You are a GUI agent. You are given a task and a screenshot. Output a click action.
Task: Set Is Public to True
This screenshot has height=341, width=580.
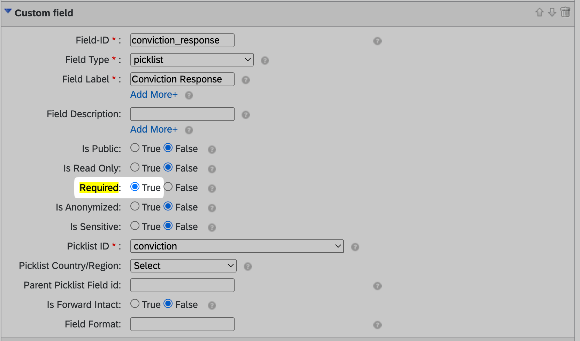pos(135,148)
